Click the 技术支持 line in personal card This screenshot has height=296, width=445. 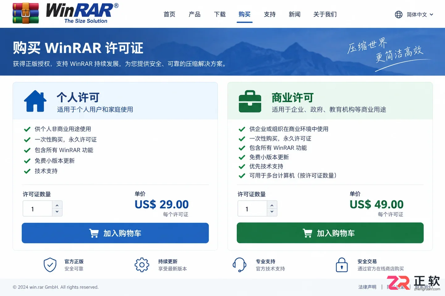46,171
